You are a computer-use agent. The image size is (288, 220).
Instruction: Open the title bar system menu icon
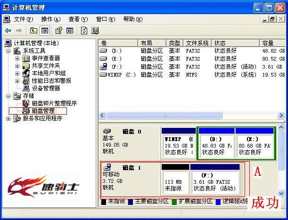pyautogui.click(x=7, y=8)
